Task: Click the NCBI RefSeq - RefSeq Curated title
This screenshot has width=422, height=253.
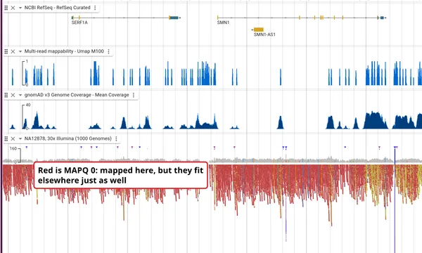Action: coord(58,8)
